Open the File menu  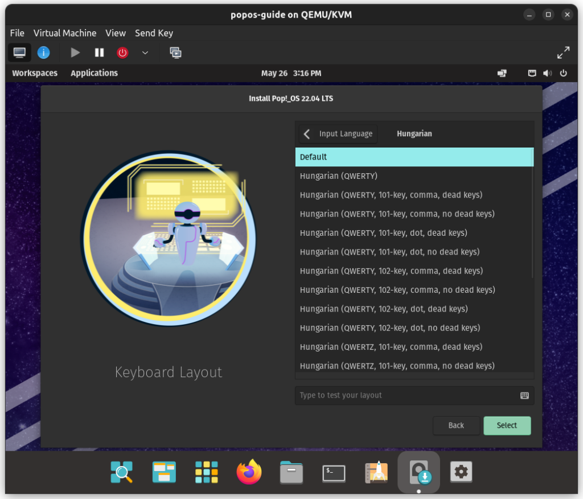click(x=17, y=33)
